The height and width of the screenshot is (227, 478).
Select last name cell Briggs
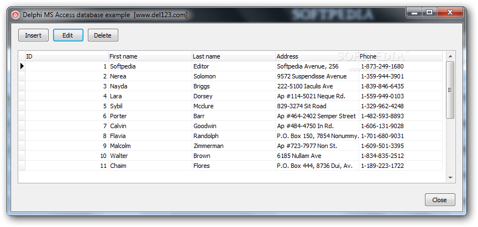coord(234,86)
